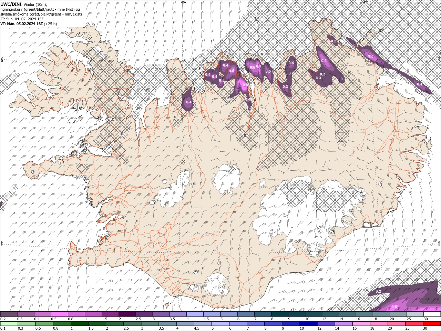Image resolution: width=441 pixels, height=331 pixels.
Task: Select the lavender snow-scale swatch between 4 and 4.5
Action: (195, 314)
